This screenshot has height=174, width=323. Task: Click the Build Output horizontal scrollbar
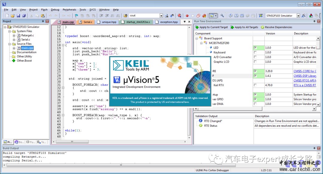121,165
